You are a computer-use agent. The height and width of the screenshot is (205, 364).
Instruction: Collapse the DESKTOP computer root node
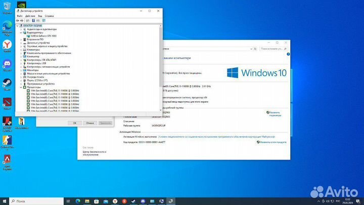point(17,26)
